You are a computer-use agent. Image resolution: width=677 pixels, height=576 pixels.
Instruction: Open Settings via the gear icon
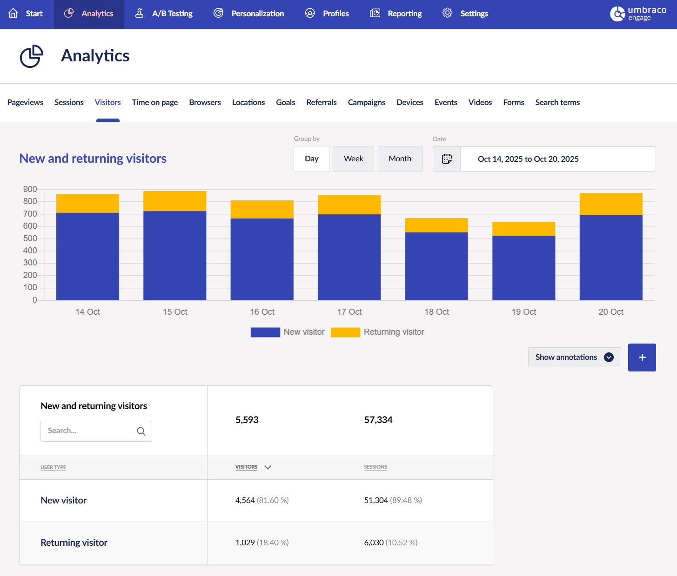click(x=447, y=13)
